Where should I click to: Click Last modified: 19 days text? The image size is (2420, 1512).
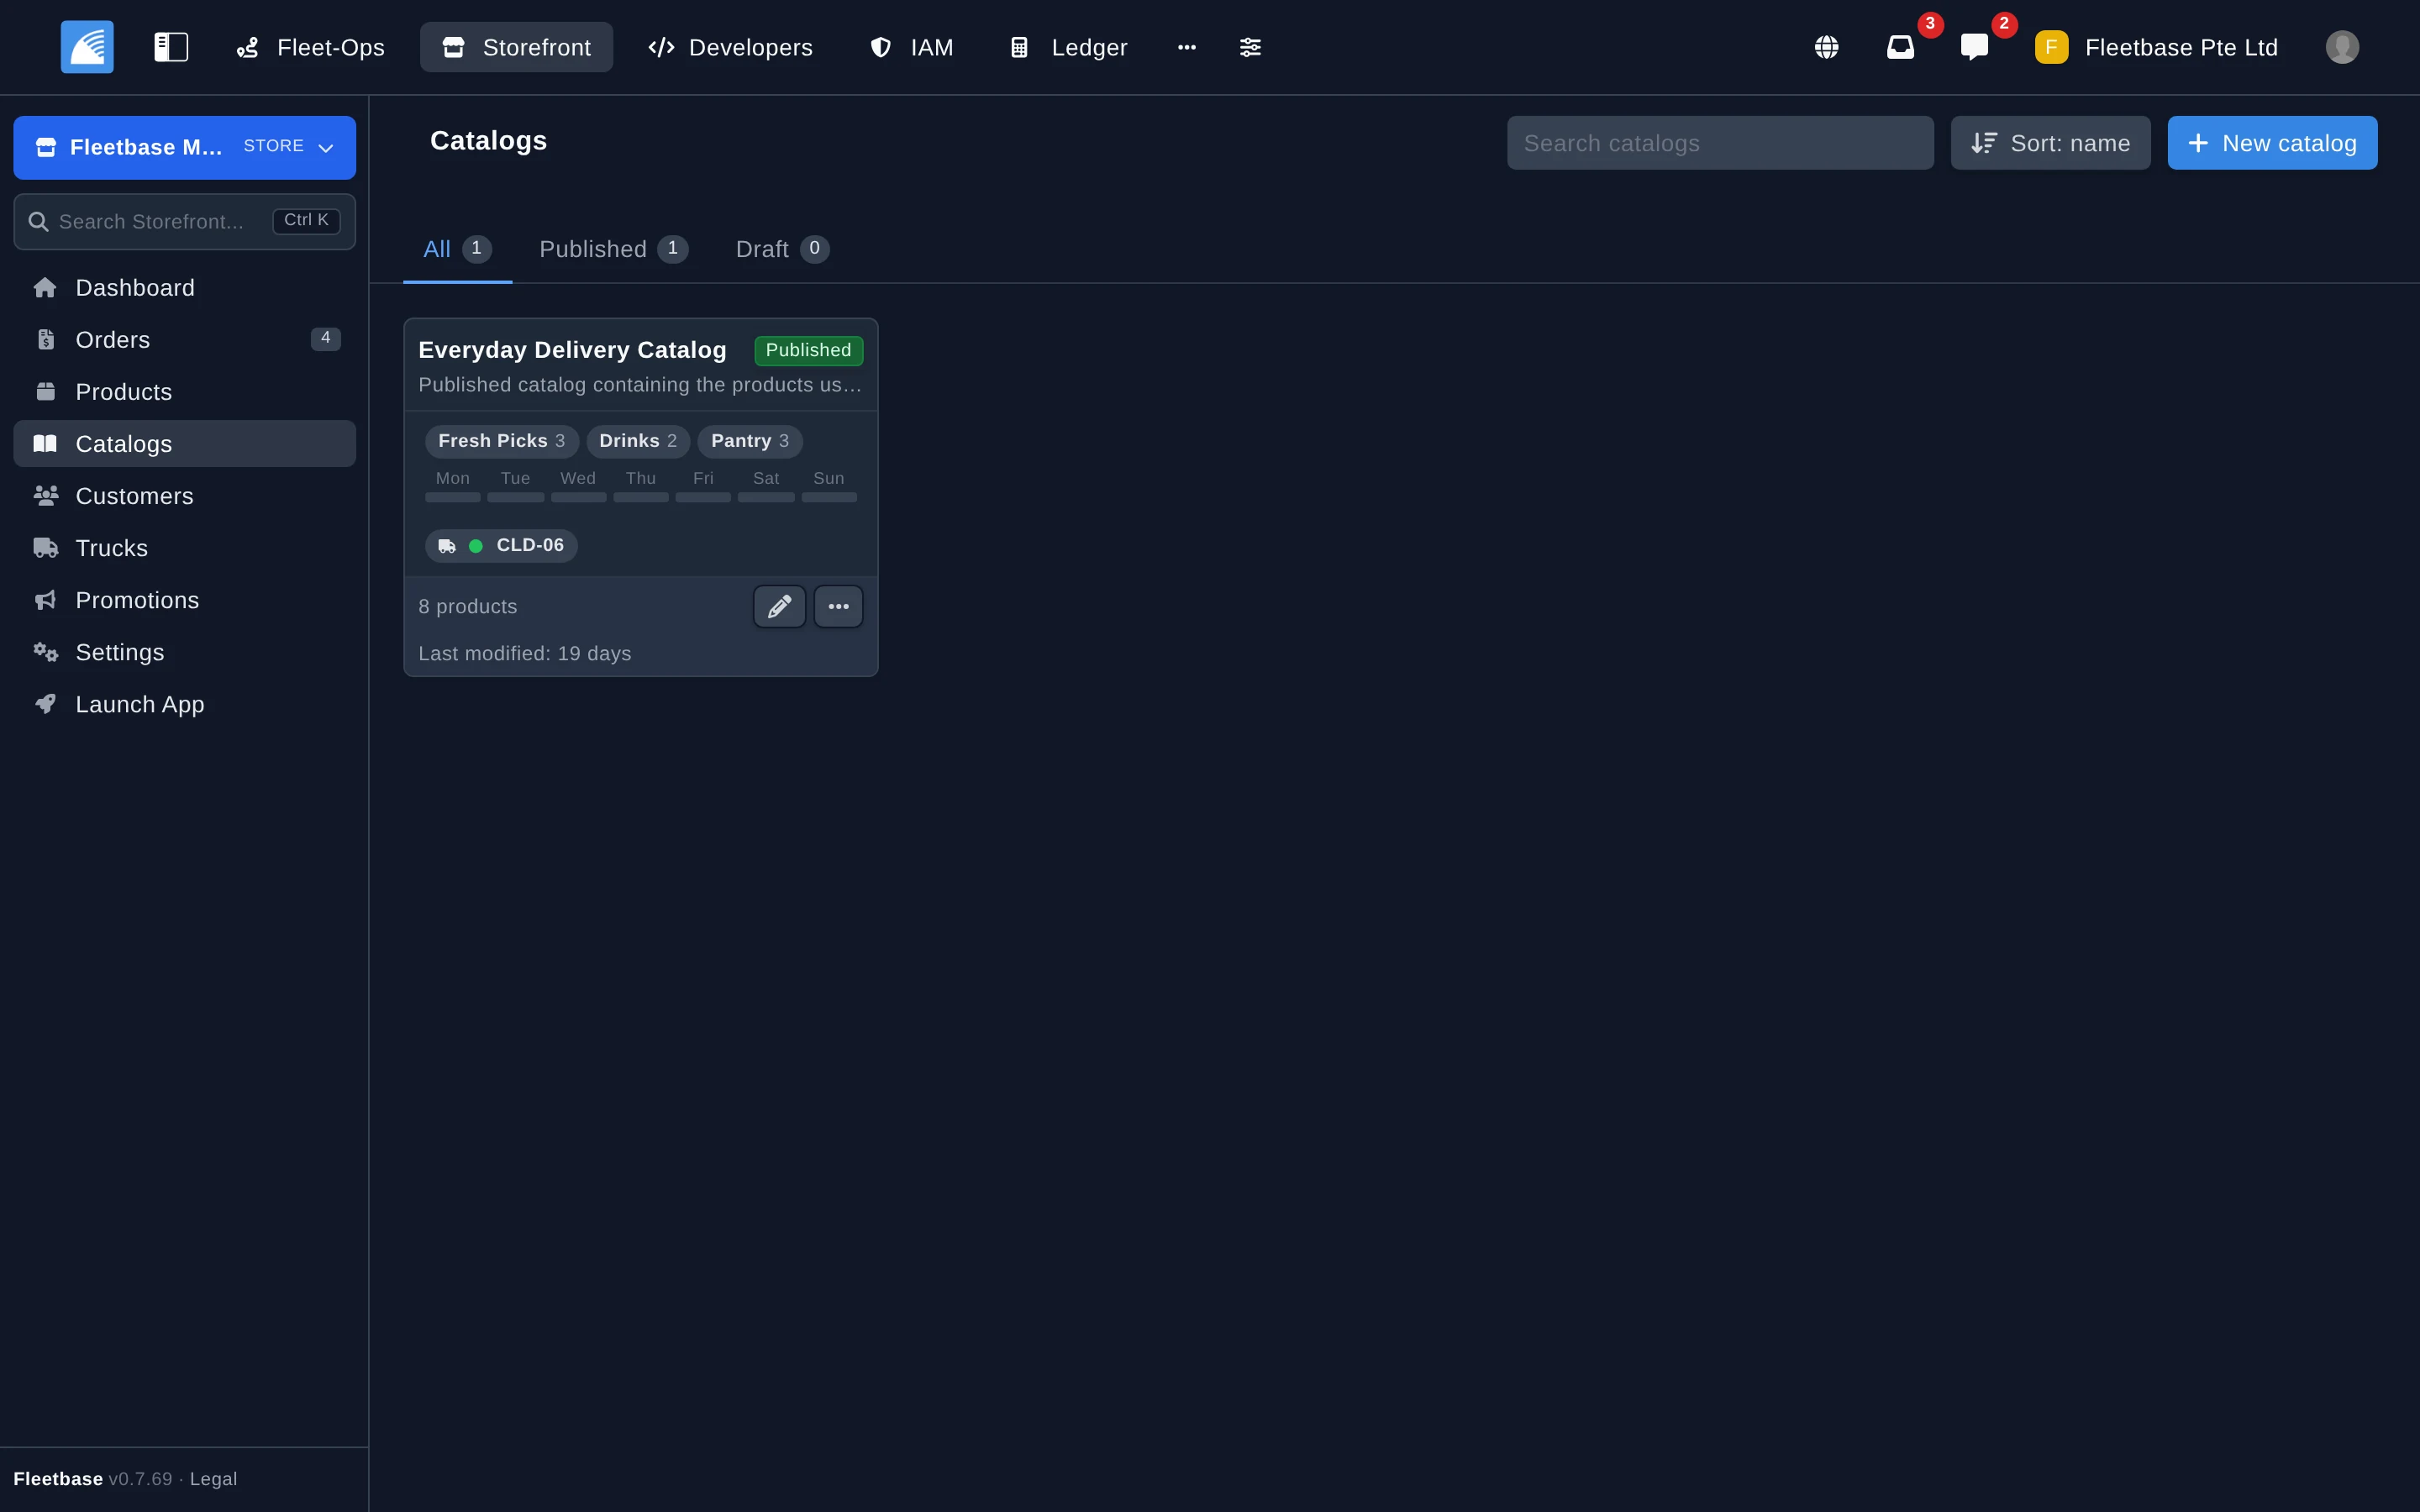(525, 654)
